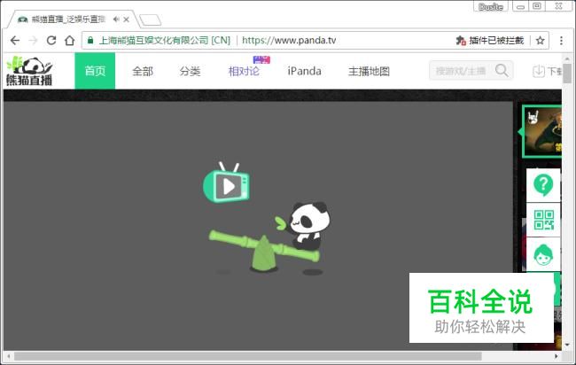Click the vertical scrollbar down arrow

click(x=567, y=345)
